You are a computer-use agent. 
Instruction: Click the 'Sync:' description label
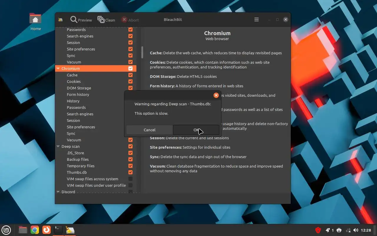tap(155, 157)
